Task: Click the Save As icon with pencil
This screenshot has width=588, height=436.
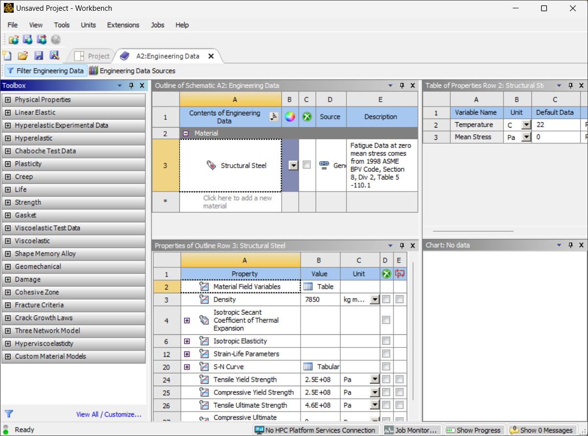Action: [x=54, y=56]
